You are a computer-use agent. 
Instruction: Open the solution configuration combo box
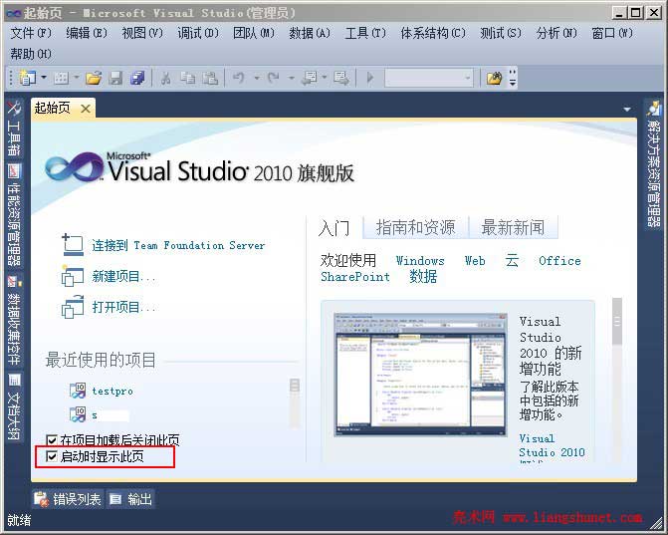click(429, 78)
